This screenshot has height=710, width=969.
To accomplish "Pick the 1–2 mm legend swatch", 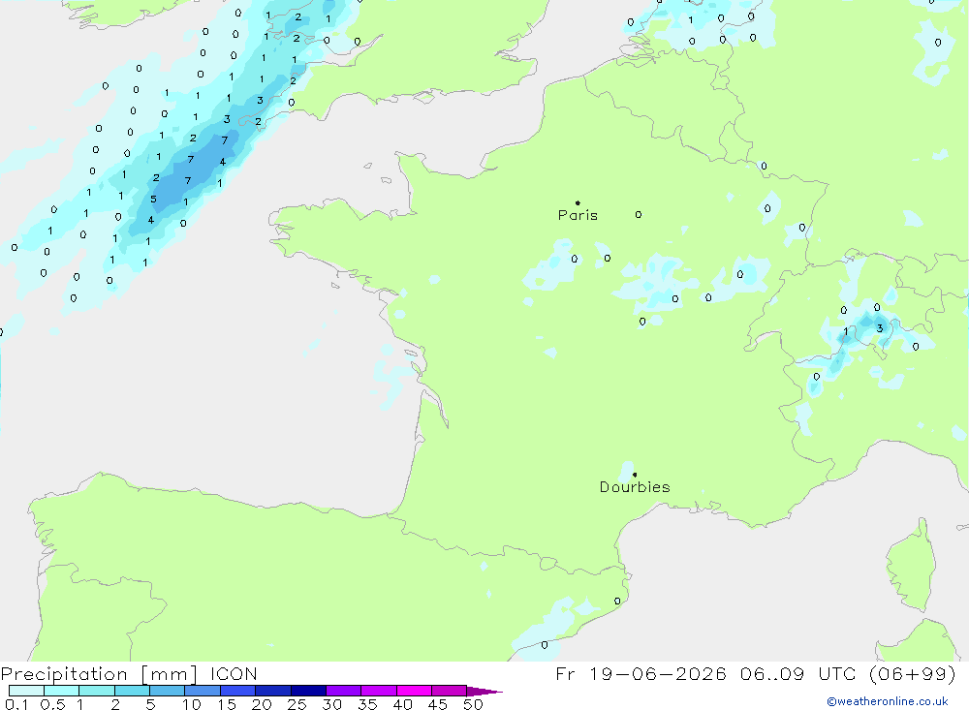I will coord(97,691).
